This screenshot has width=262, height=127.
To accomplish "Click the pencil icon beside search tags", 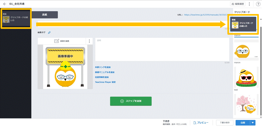I will coord(49,33).
